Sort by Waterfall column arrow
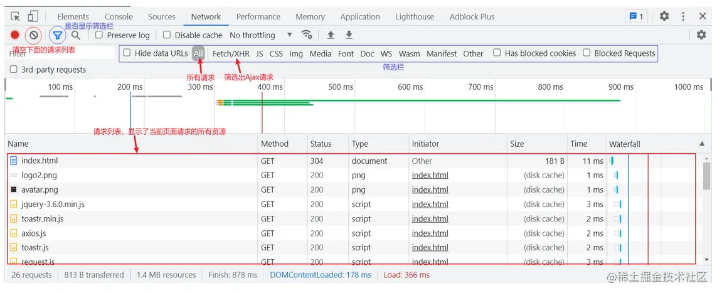Screen dimensions: 717x293 click(702, 144)
